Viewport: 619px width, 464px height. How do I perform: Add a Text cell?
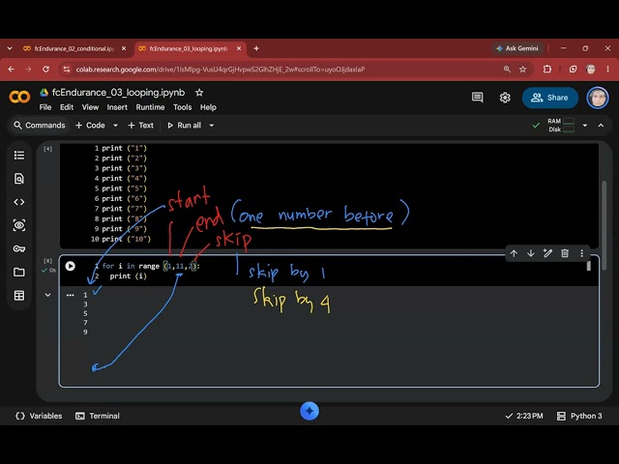tap(140, 126)
